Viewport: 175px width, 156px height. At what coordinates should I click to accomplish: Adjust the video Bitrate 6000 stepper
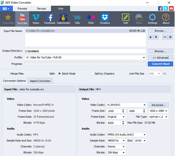[123, 123]
